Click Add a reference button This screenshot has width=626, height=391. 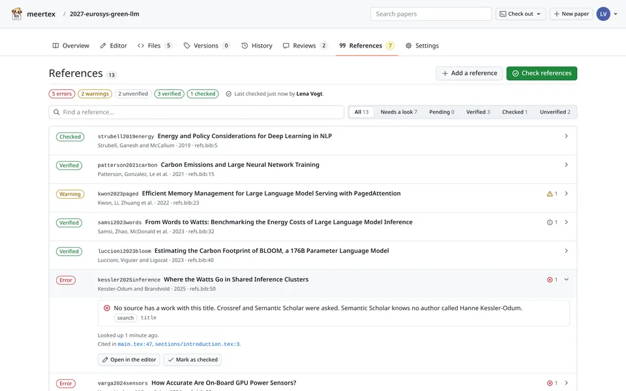[x=469, y=74]
